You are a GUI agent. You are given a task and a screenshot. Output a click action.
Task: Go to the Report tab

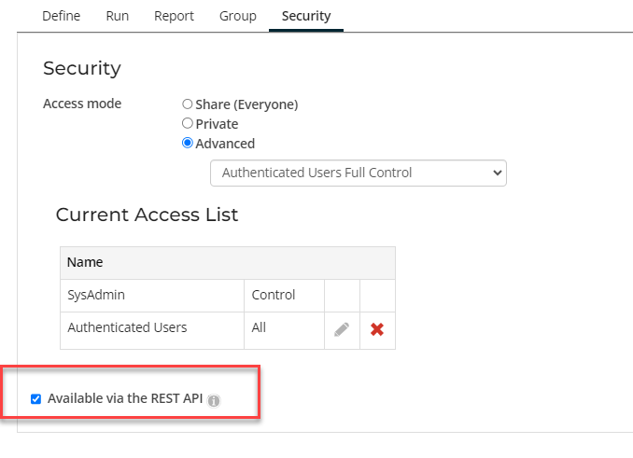[174, 16]
